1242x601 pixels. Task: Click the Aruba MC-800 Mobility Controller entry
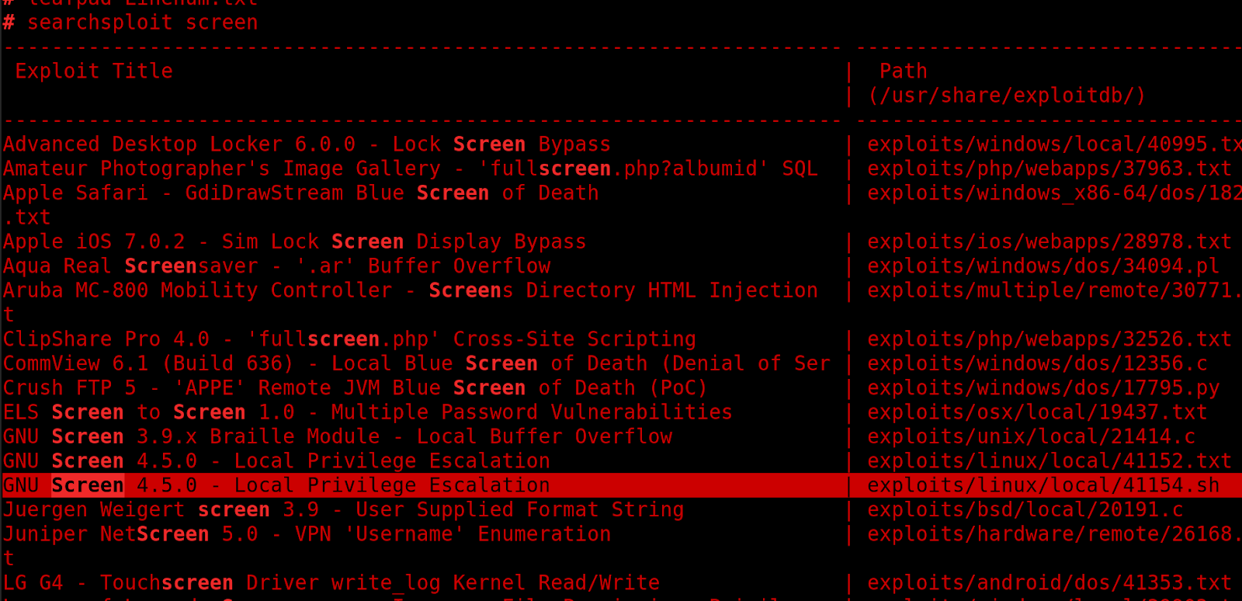tap(410, 290)
